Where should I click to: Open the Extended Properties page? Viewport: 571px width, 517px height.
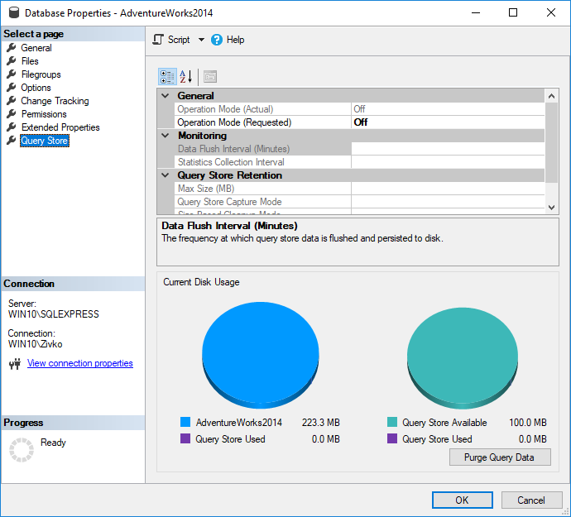click(x=60, y=127)
